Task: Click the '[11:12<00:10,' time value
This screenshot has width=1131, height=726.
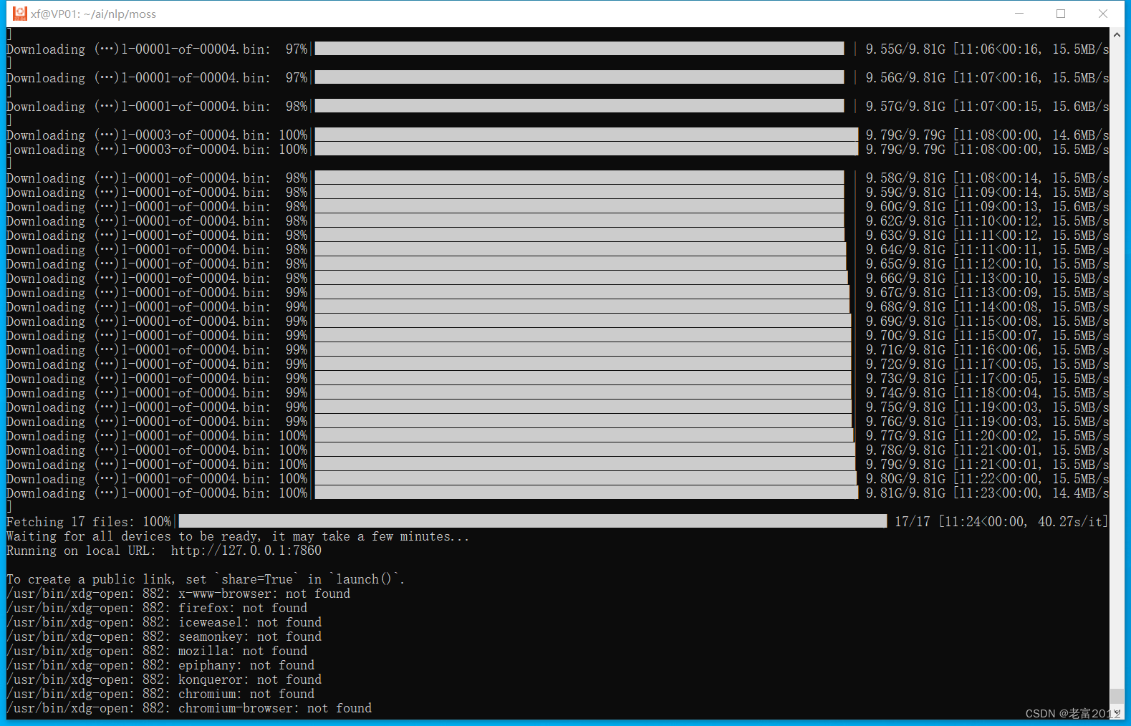Action: point(998,264)
